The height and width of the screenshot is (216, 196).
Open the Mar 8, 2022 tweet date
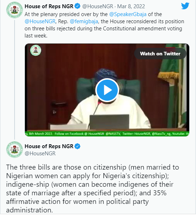click(131, 6)
